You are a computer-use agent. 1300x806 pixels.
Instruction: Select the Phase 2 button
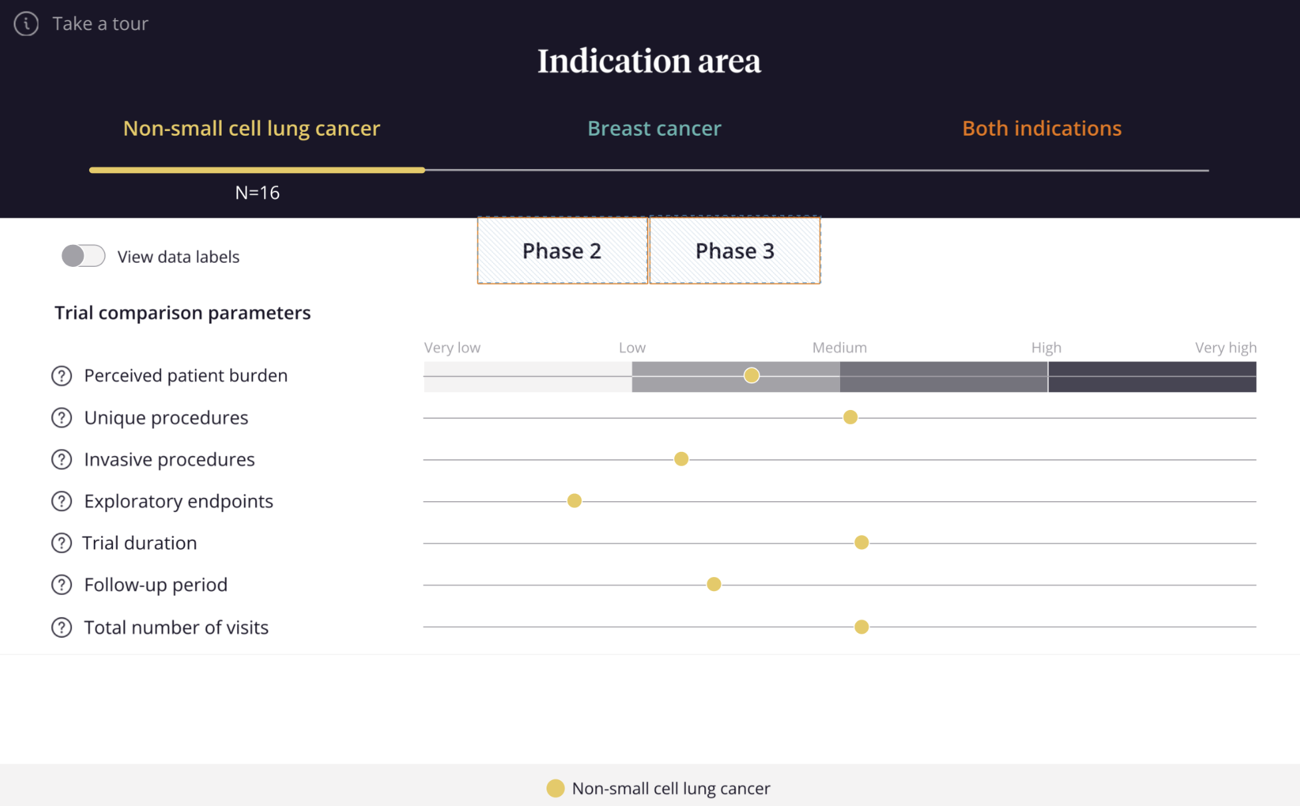click(x=562, y=251)
